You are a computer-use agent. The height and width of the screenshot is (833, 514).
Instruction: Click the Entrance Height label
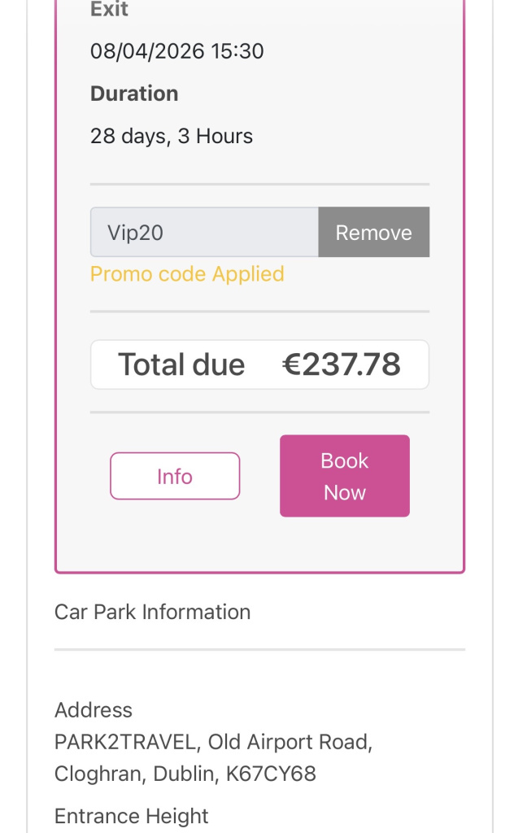131,816
